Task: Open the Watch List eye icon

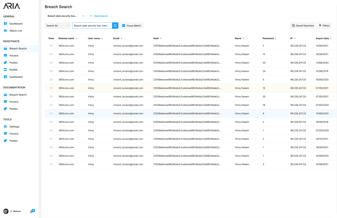Action: (5, 31)
